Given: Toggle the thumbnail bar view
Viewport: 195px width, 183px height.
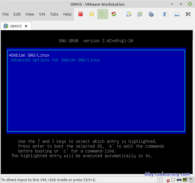Looking at the screenshot, I should point(177,14).
